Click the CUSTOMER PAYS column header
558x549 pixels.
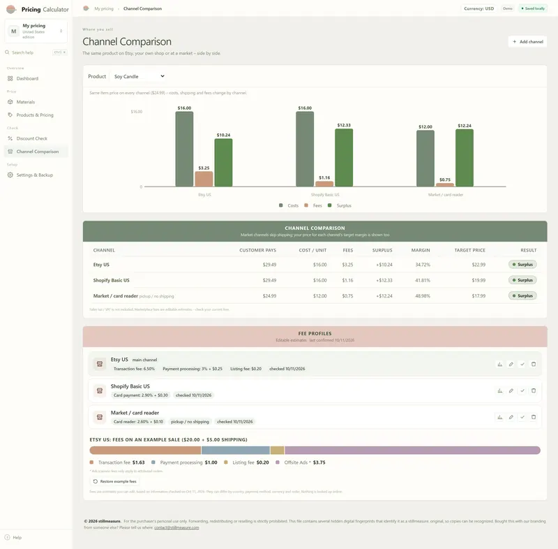[x=257, y=250]
